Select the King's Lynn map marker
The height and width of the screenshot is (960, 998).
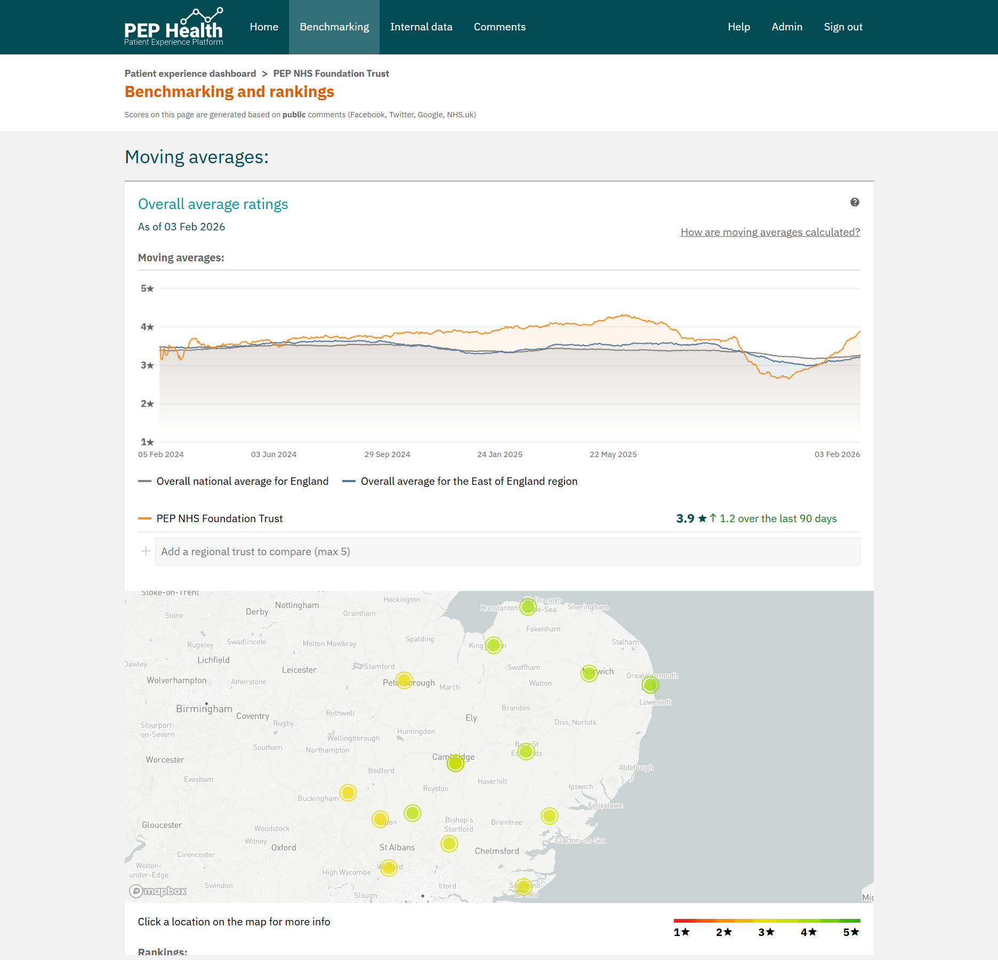pos(494,645)
